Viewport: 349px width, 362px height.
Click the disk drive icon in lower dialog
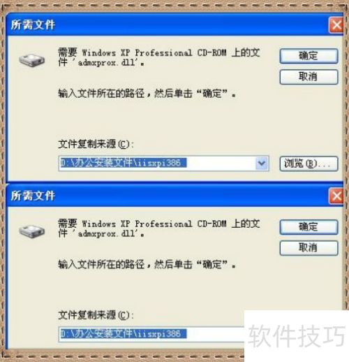(32, 231)
